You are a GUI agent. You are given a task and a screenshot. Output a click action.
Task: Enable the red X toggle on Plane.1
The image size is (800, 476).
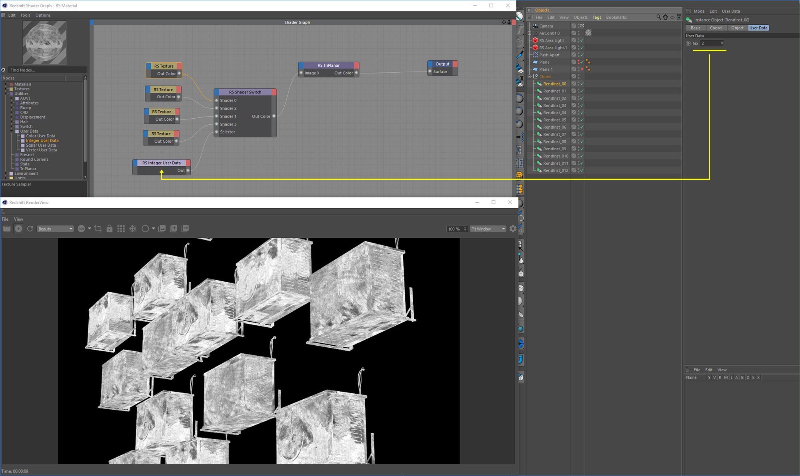click(582, 69)
